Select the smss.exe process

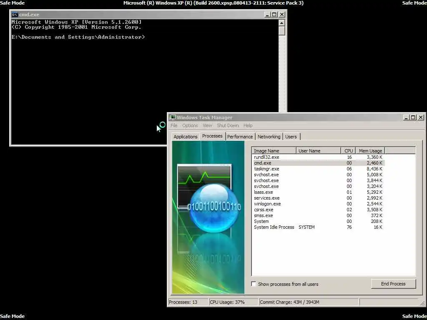[318, 215]
